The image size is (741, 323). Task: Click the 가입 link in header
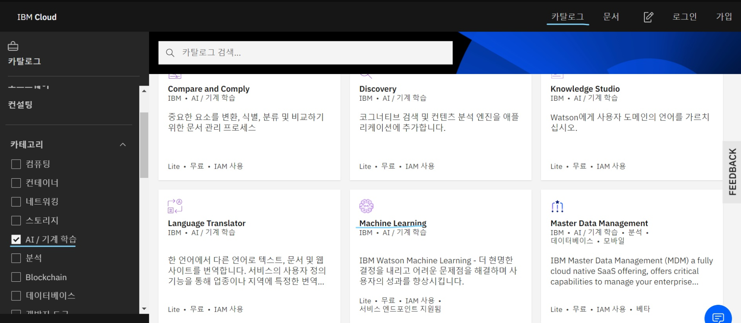724,17
